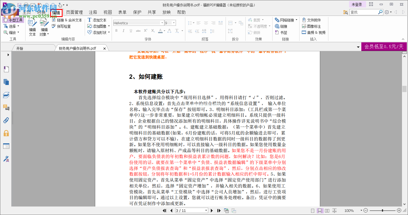Open the digital signatures panel in sidebar

(6, 159)
